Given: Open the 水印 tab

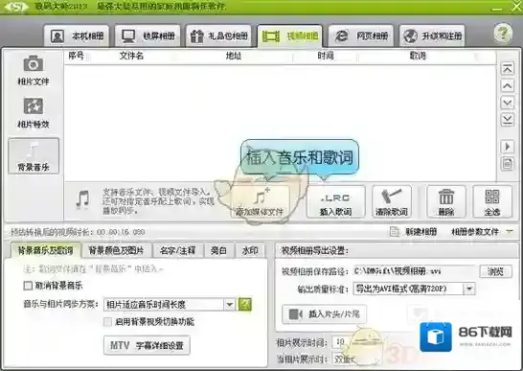Looking at the screenshot, I should (250, 250).
